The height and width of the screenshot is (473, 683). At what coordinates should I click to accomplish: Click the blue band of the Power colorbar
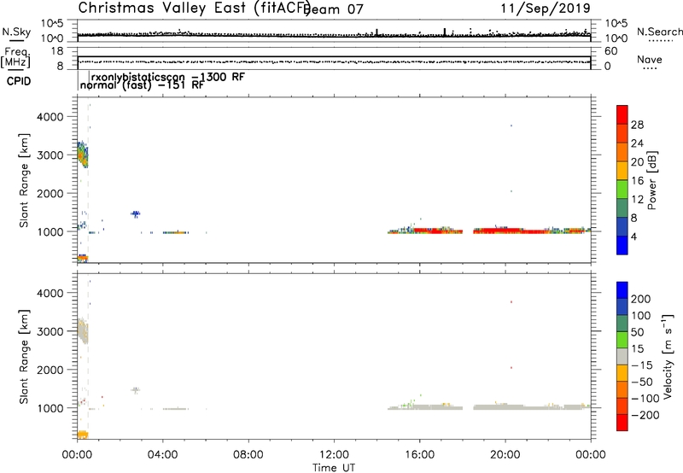(622, 245)
